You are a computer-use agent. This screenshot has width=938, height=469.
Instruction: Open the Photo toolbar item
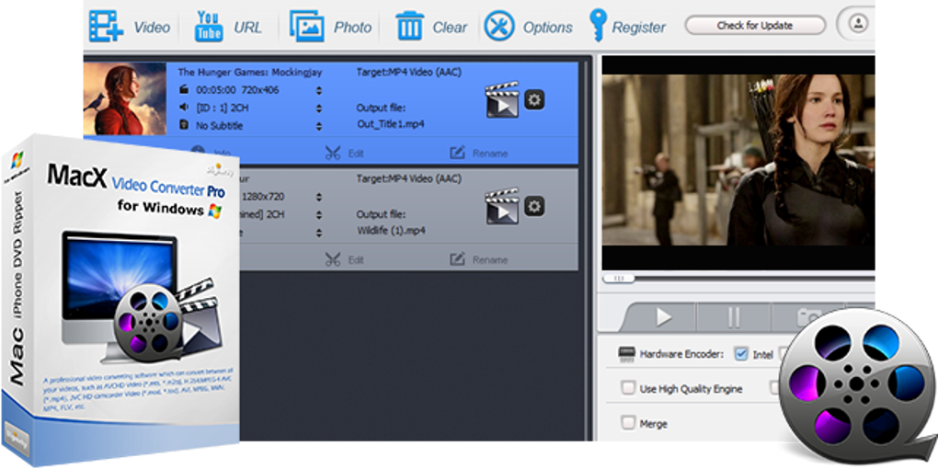click(x=352, y=28)
